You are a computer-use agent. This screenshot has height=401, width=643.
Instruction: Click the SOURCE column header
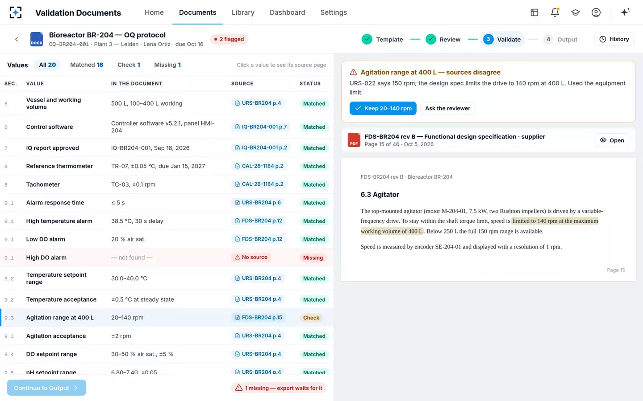pos(242,83)
